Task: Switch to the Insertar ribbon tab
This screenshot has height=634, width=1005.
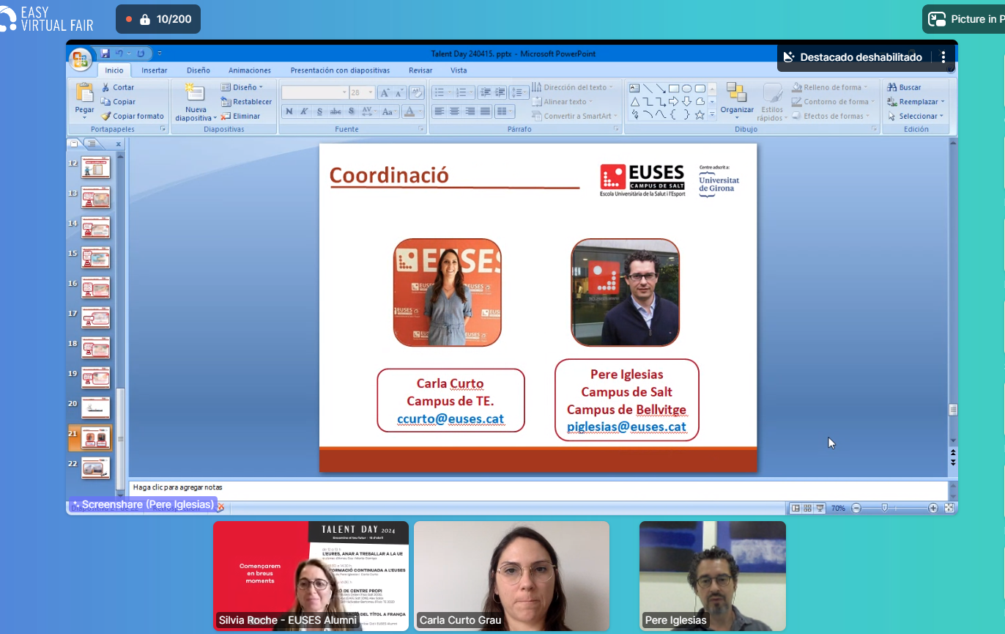Action: 154,70
